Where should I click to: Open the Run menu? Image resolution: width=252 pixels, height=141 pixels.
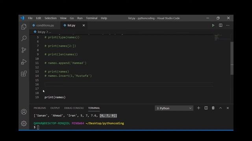pyautogui.click(x=80, y=18)
